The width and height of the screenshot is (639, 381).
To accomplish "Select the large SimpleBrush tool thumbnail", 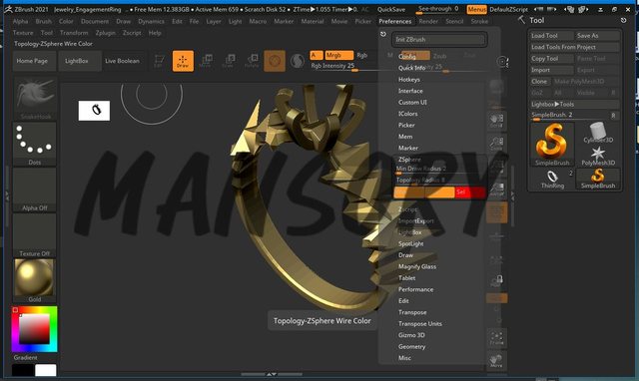I will 552,144.
